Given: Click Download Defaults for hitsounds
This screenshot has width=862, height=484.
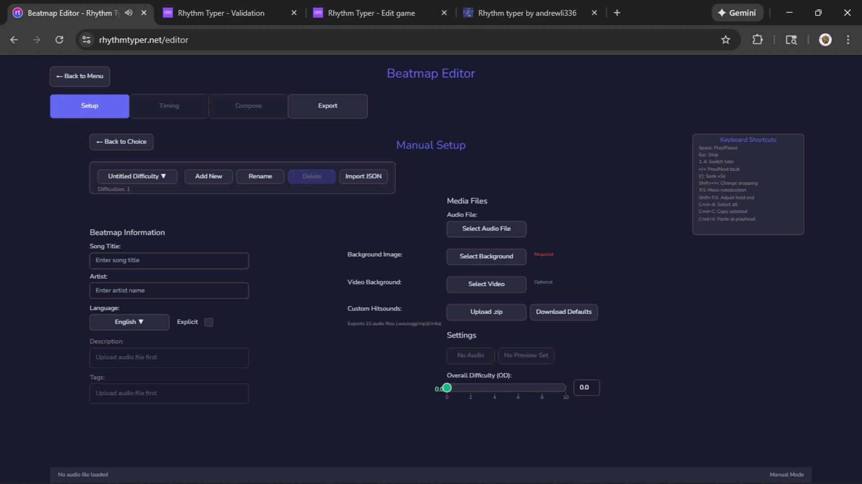Looking at the screenshot, I should point(563,312).
